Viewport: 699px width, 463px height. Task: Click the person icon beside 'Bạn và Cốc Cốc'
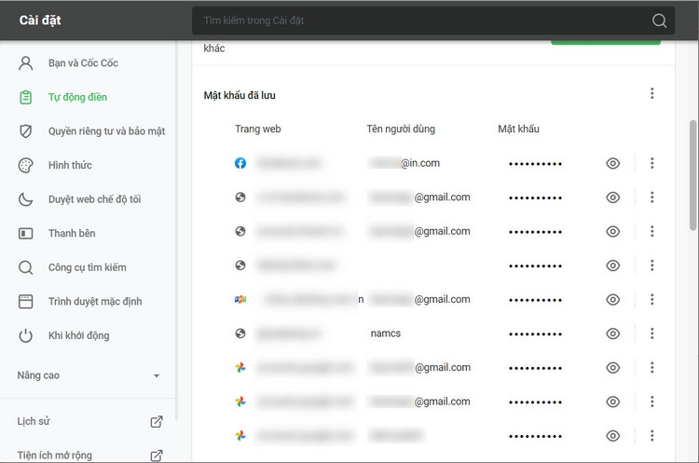[x=26, y=63]
